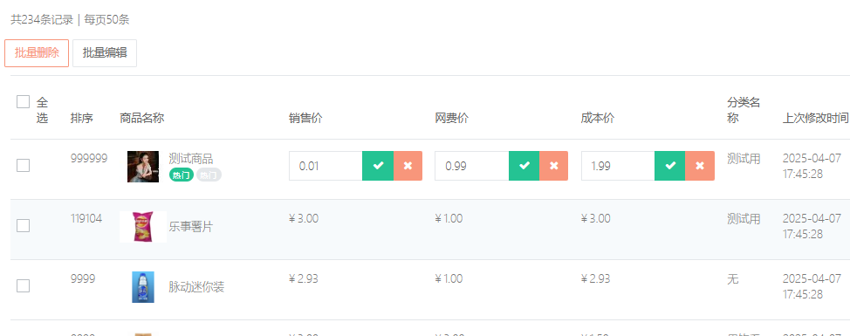Click the 共234条记录 record count text
The height and width of the screenshot is (336, 850).
42,20
